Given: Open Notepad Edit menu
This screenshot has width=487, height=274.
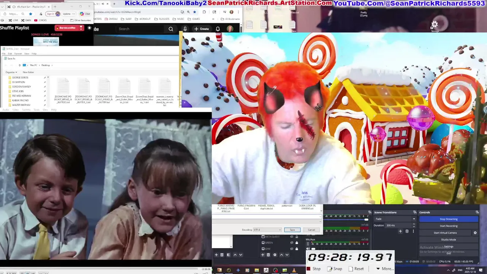Looking at the screenshot, I should [10, 54].
